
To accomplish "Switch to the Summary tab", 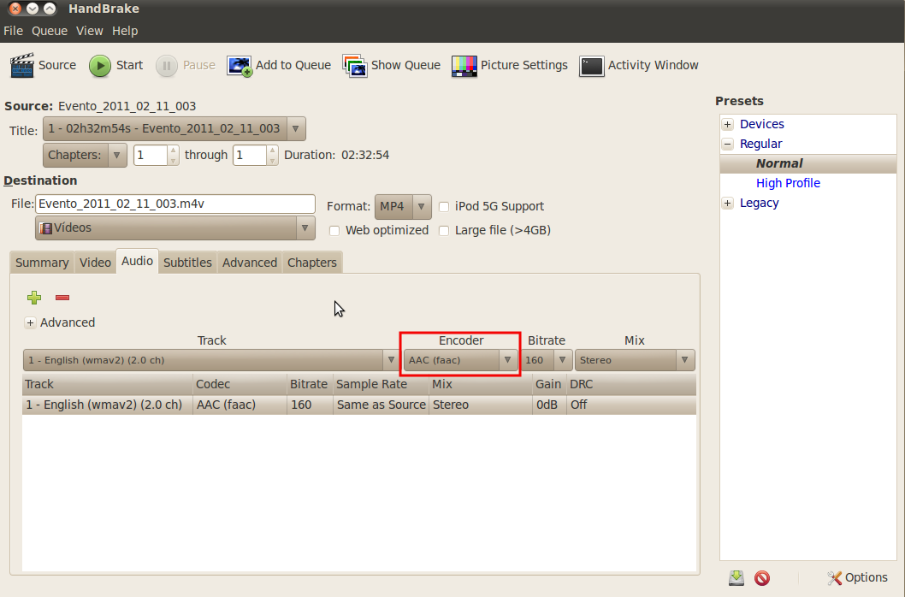I will 42,263.
